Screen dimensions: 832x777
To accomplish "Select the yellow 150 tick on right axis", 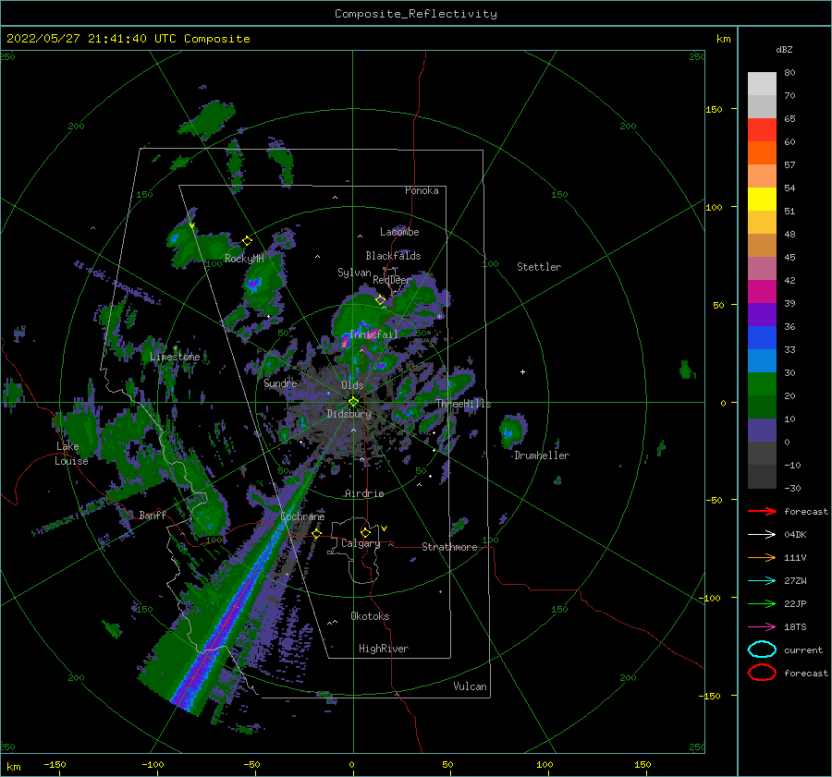I will click(x=714, y=109).
